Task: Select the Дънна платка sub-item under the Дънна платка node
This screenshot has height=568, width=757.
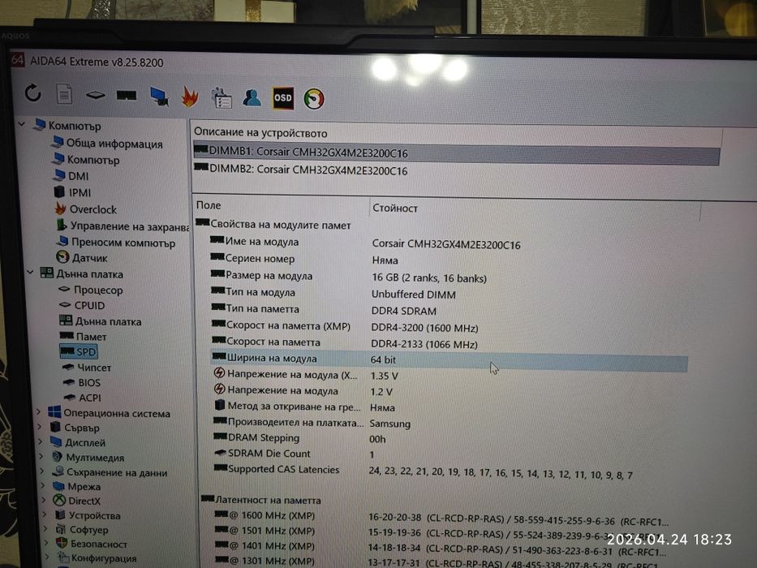Action: (100, 321)
